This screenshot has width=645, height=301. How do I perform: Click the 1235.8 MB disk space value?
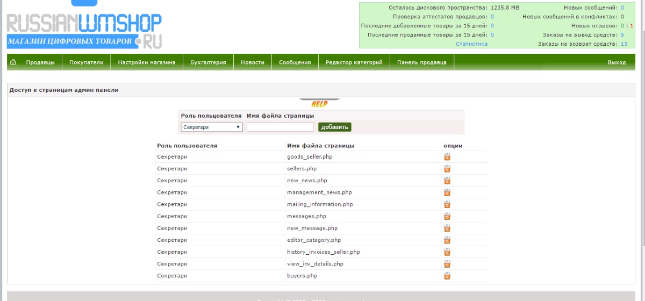tap(505, 8)
